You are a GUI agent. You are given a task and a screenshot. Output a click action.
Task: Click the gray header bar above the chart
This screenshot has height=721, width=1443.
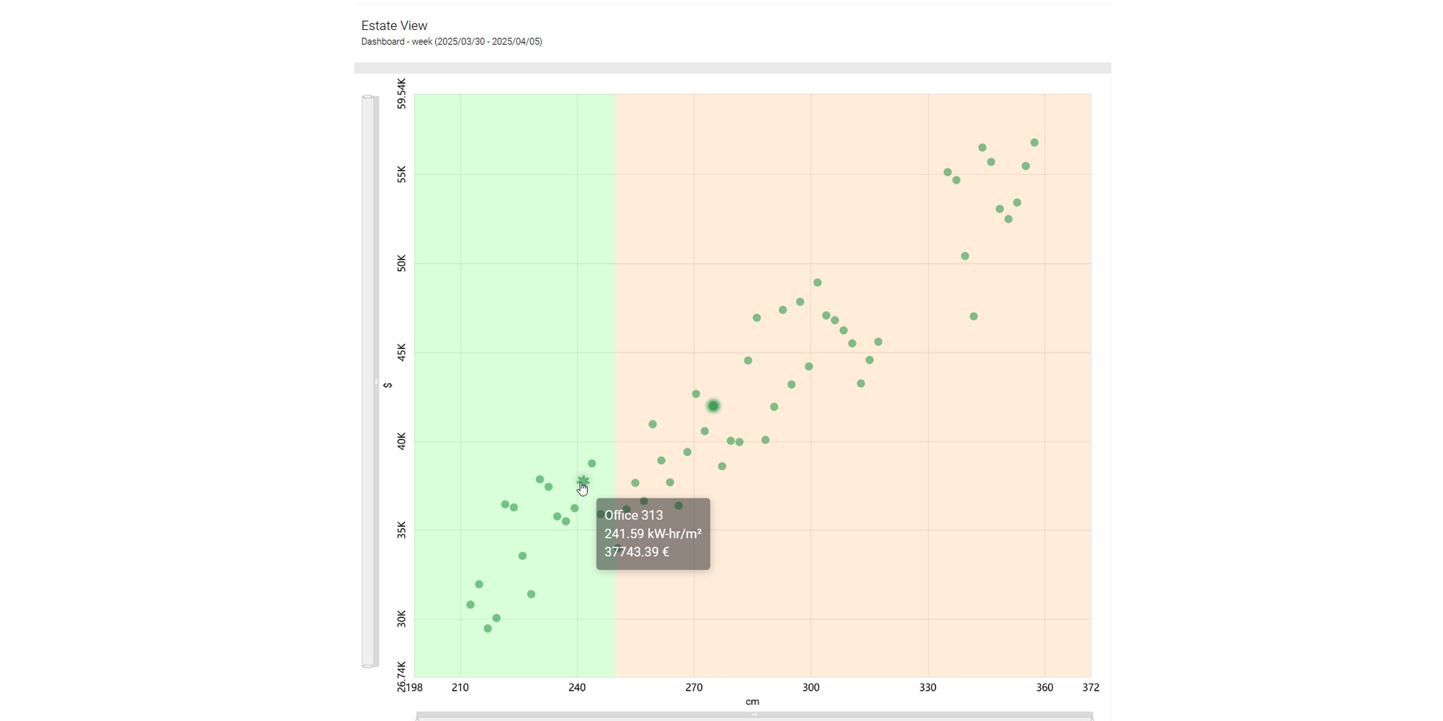coord(732,68)
